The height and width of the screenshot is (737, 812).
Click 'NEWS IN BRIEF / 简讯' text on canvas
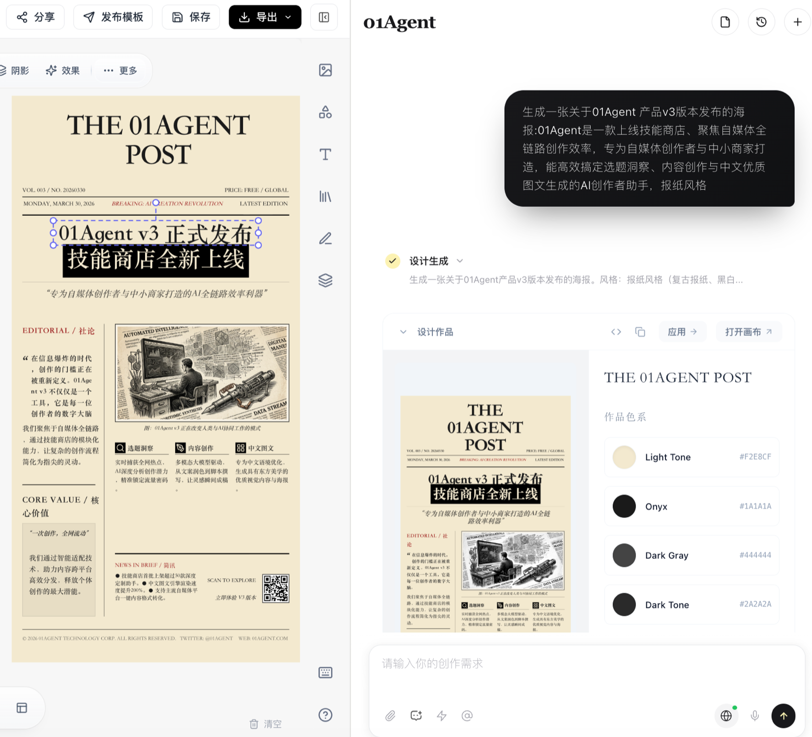145,565
